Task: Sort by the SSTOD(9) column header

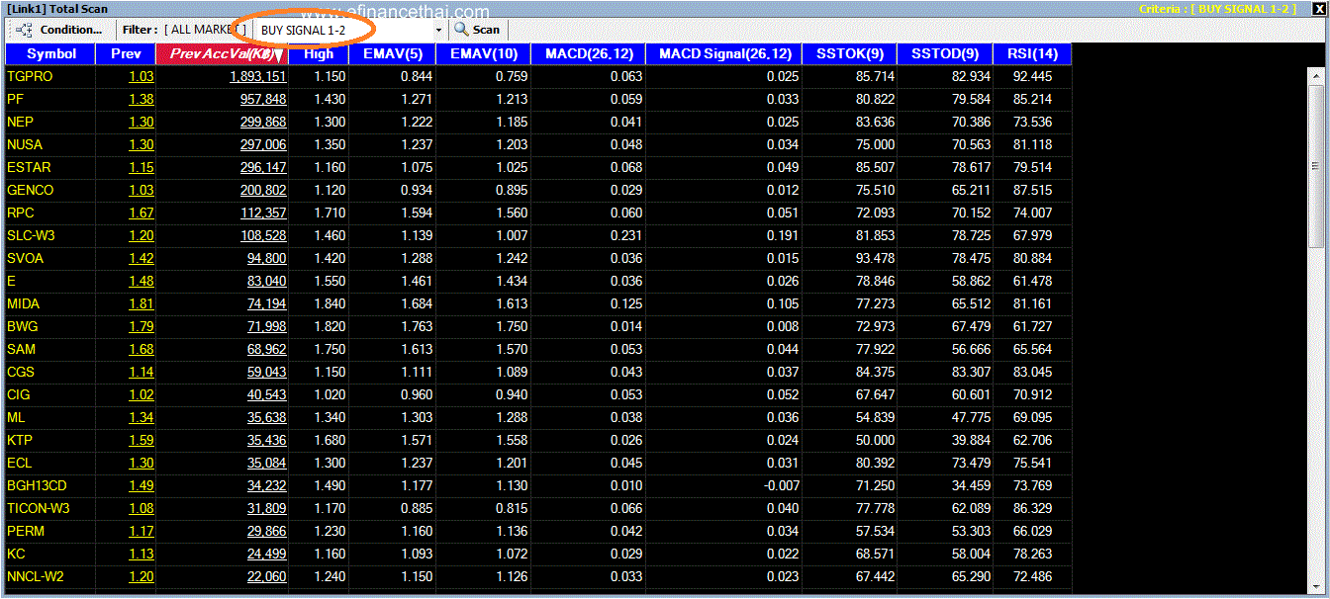Action: pos(944,53)
